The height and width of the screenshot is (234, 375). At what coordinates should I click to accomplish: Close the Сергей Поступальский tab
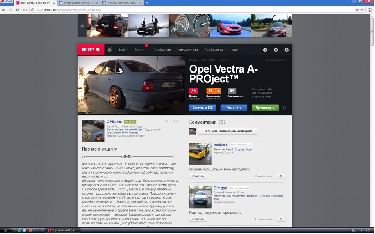141,3
